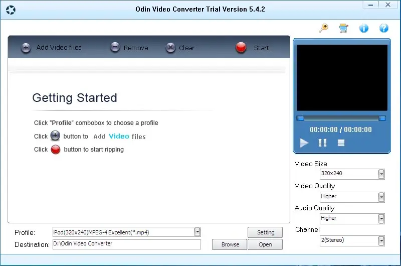Click the 'button to start ripping' text
The width and height of the screenshot is (401, 266).
click(94, 150)
